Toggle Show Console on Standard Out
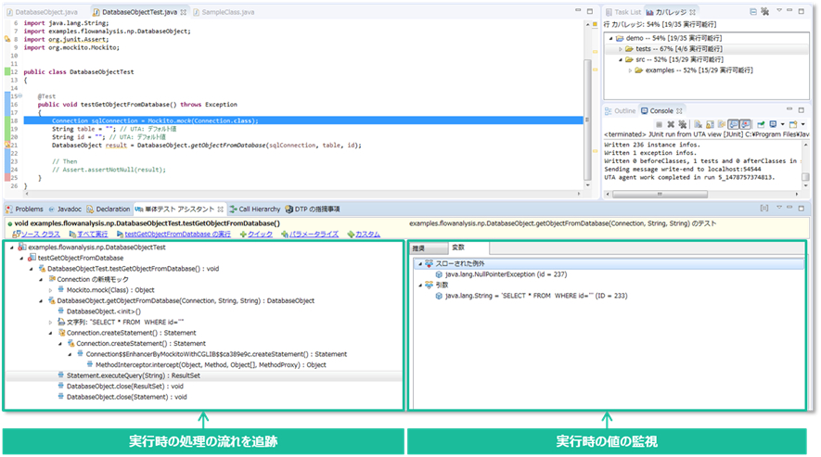 click(734, 124)
